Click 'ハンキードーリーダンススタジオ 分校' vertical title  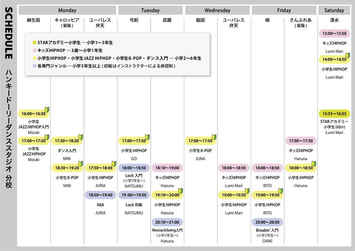pyautogui.click(x=9, y=129)
